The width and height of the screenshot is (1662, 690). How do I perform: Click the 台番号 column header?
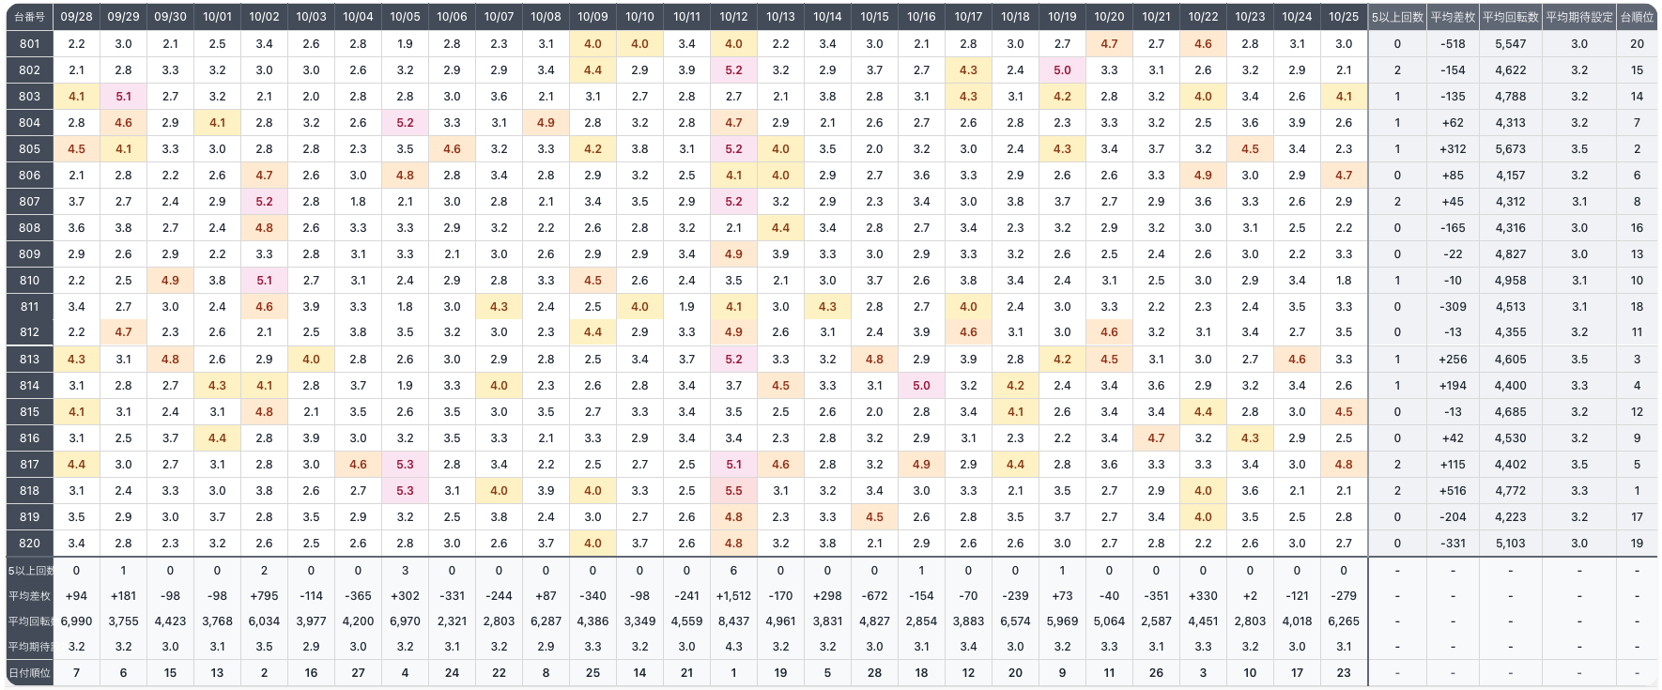point(29,17)
